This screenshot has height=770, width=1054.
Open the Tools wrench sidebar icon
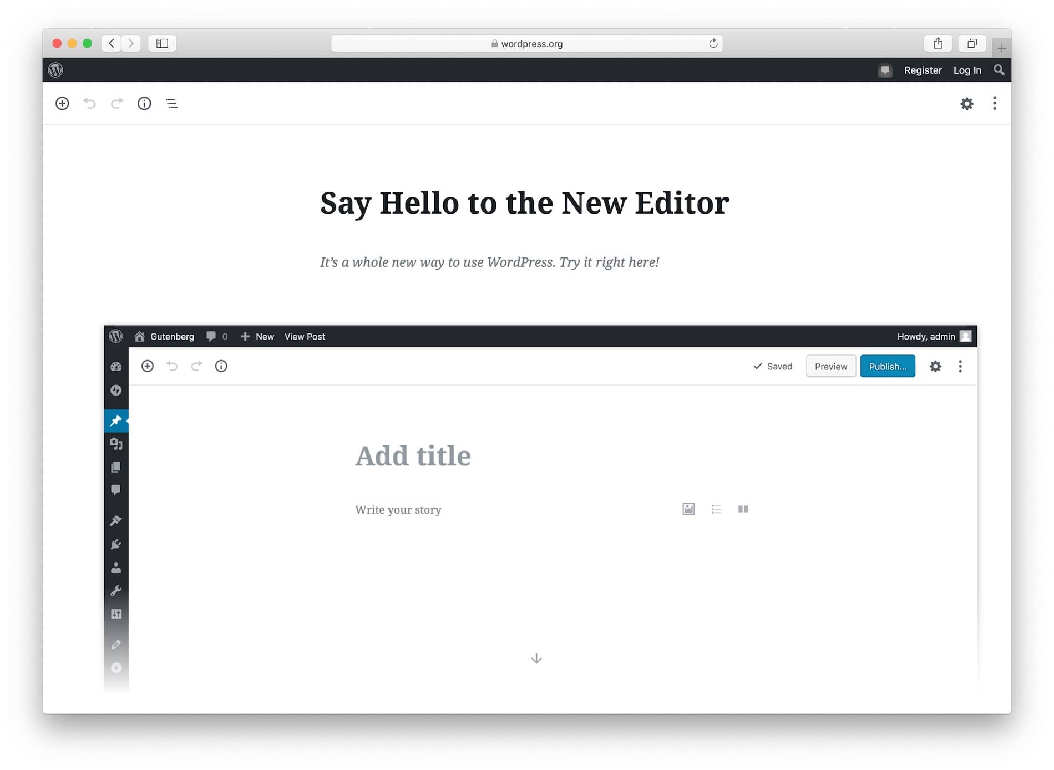point(116,591)
